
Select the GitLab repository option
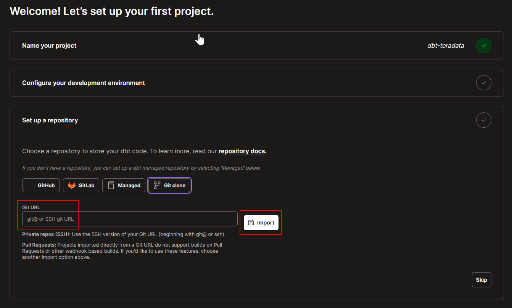81,185
